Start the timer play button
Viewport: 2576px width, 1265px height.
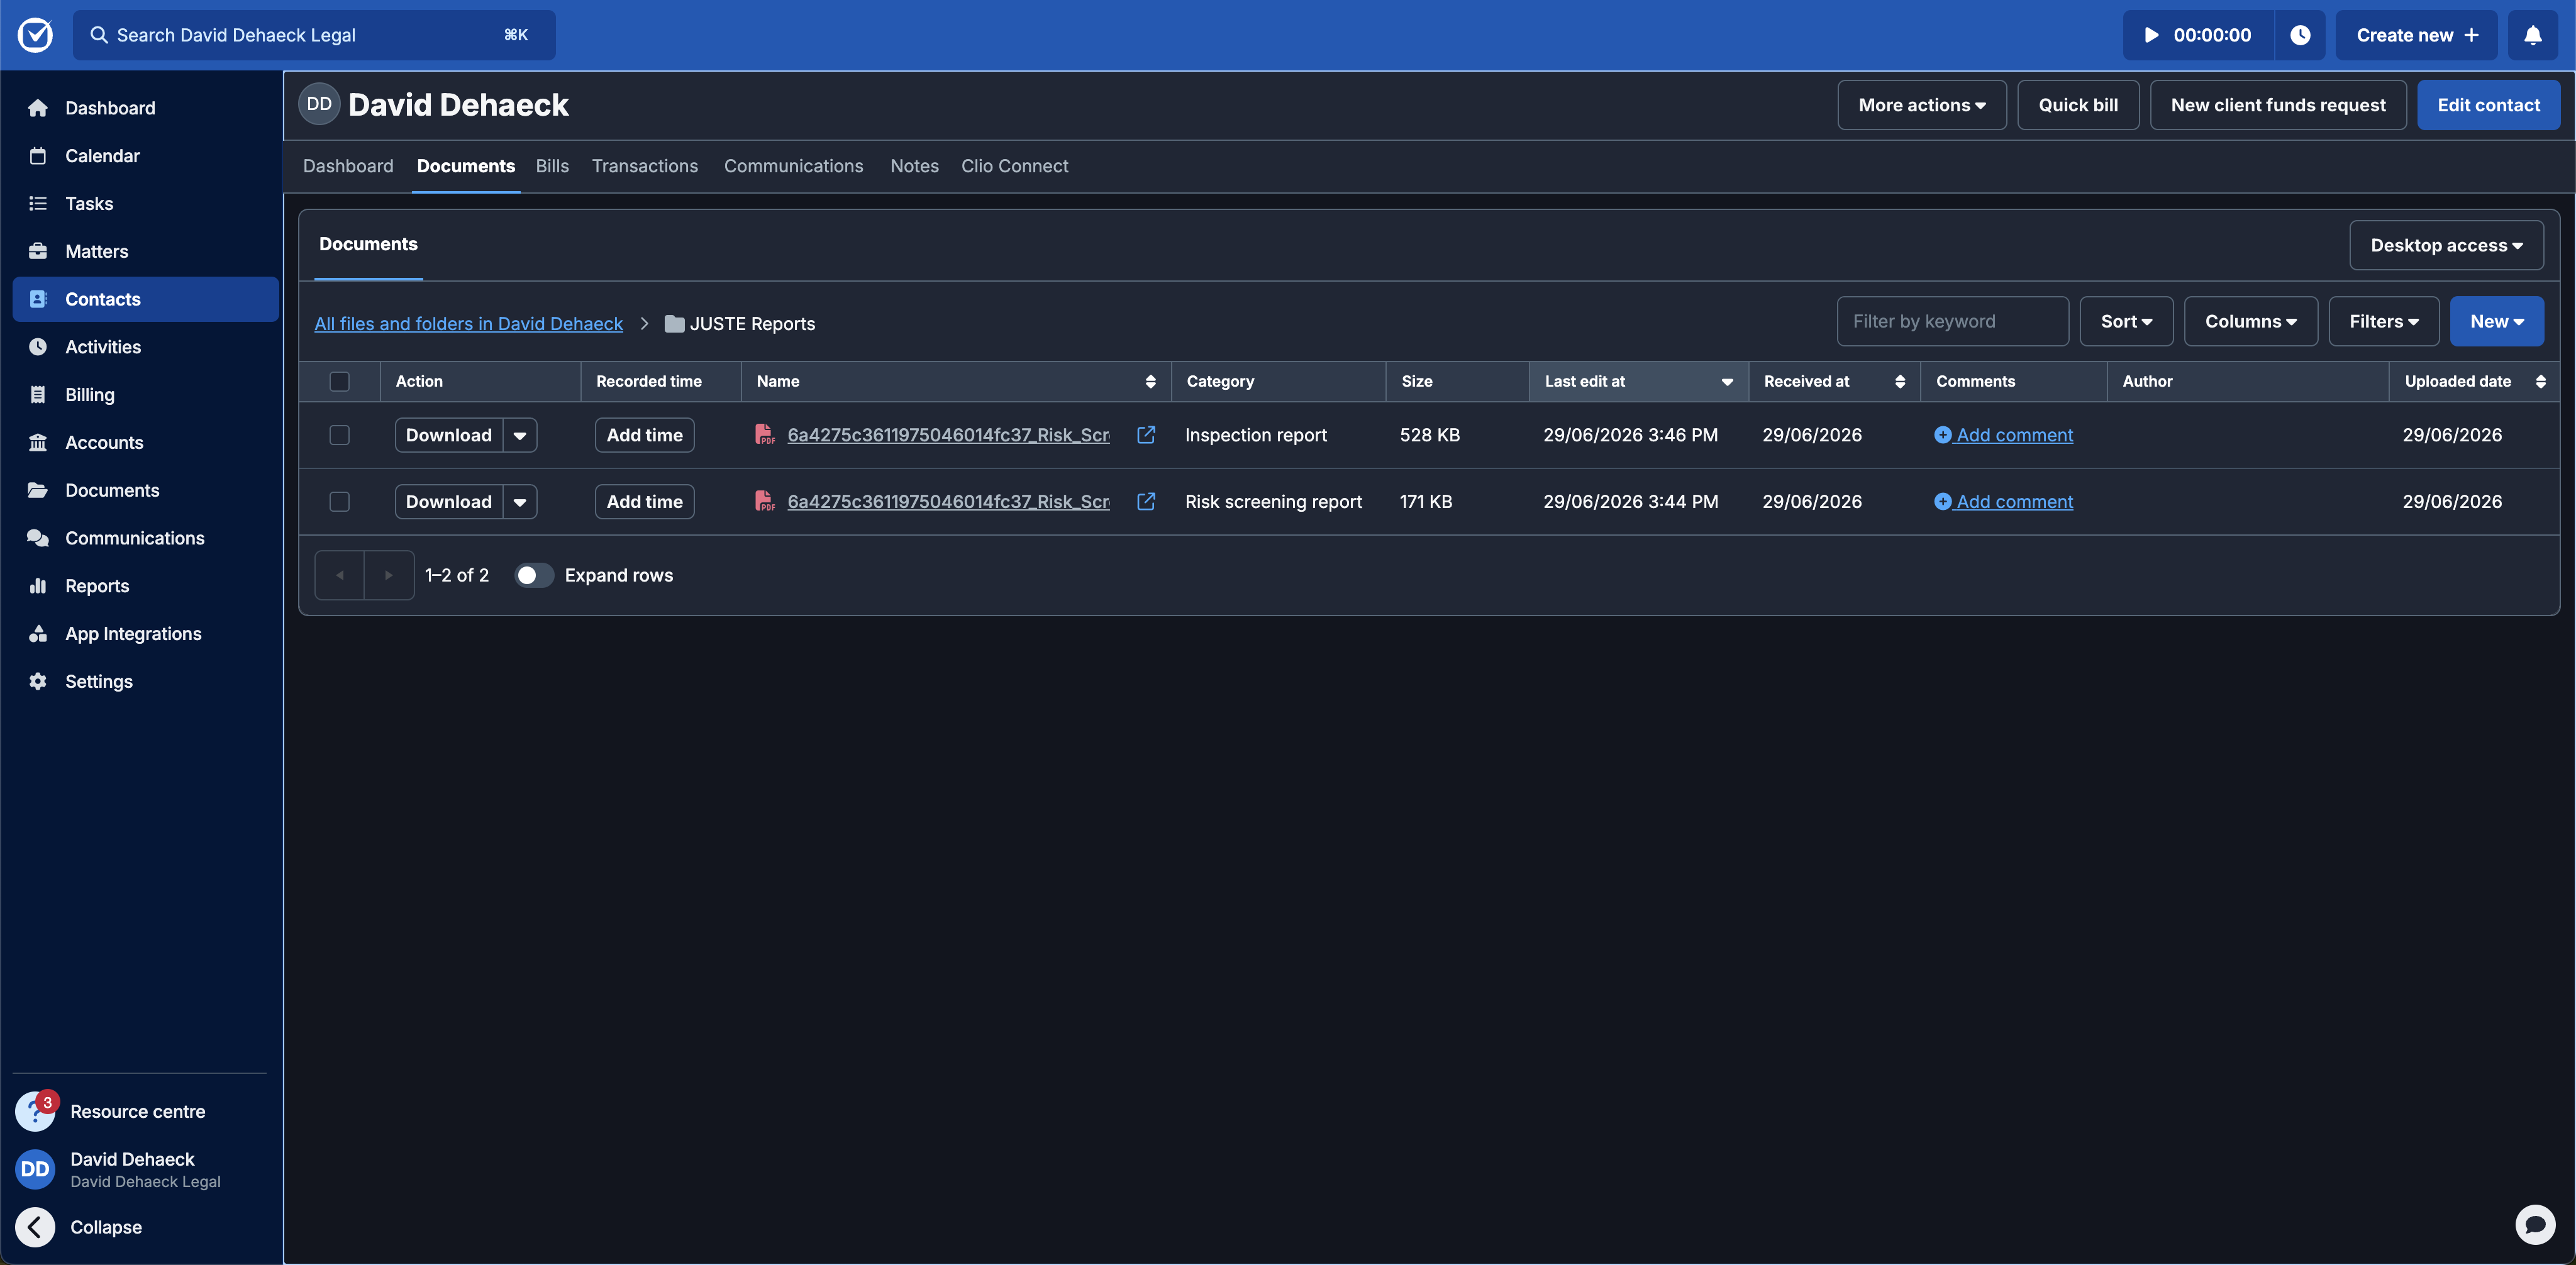(x=2151, y=35)
